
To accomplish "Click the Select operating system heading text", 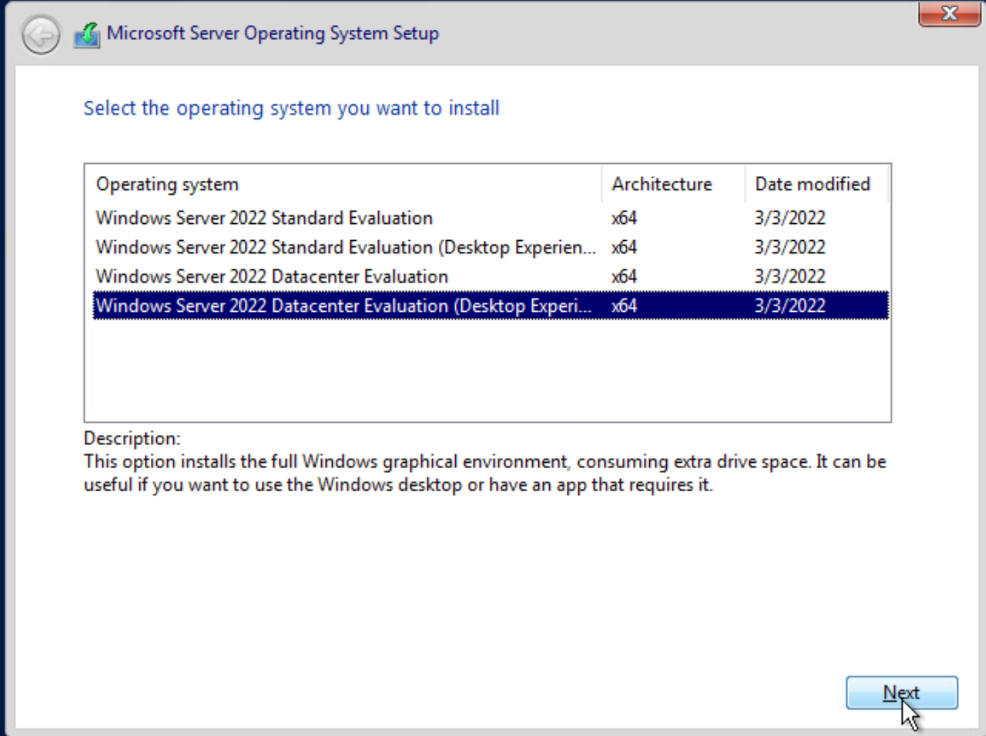I will tap(291, 108).
